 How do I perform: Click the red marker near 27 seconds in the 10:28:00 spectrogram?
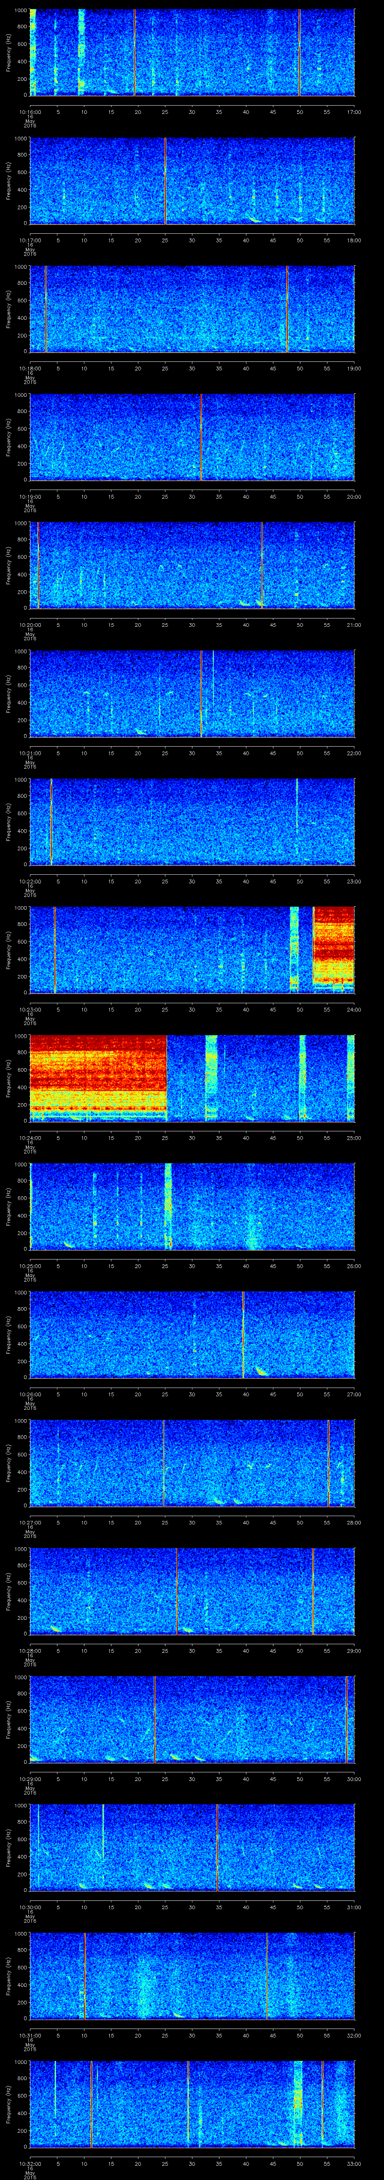tap(177, 1591)
